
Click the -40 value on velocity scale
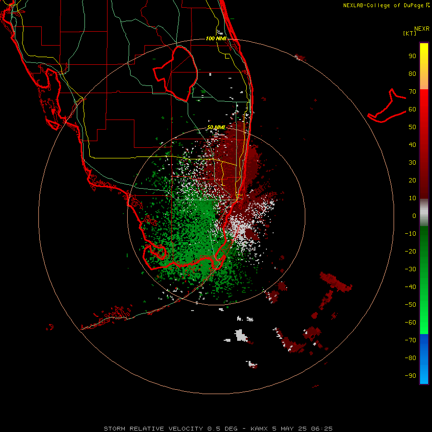pyautogui.click(x=410, y=287)
